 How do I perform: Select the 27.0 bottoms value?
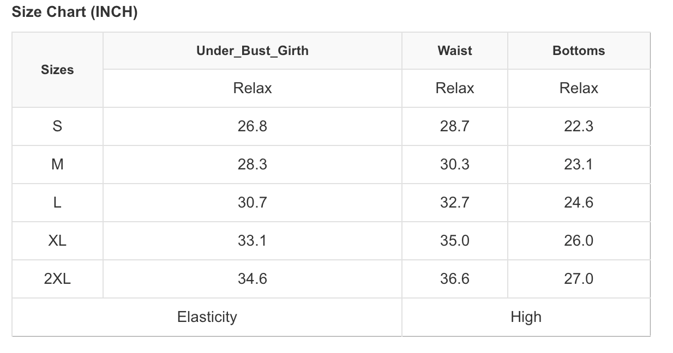(x=578, y=279)
